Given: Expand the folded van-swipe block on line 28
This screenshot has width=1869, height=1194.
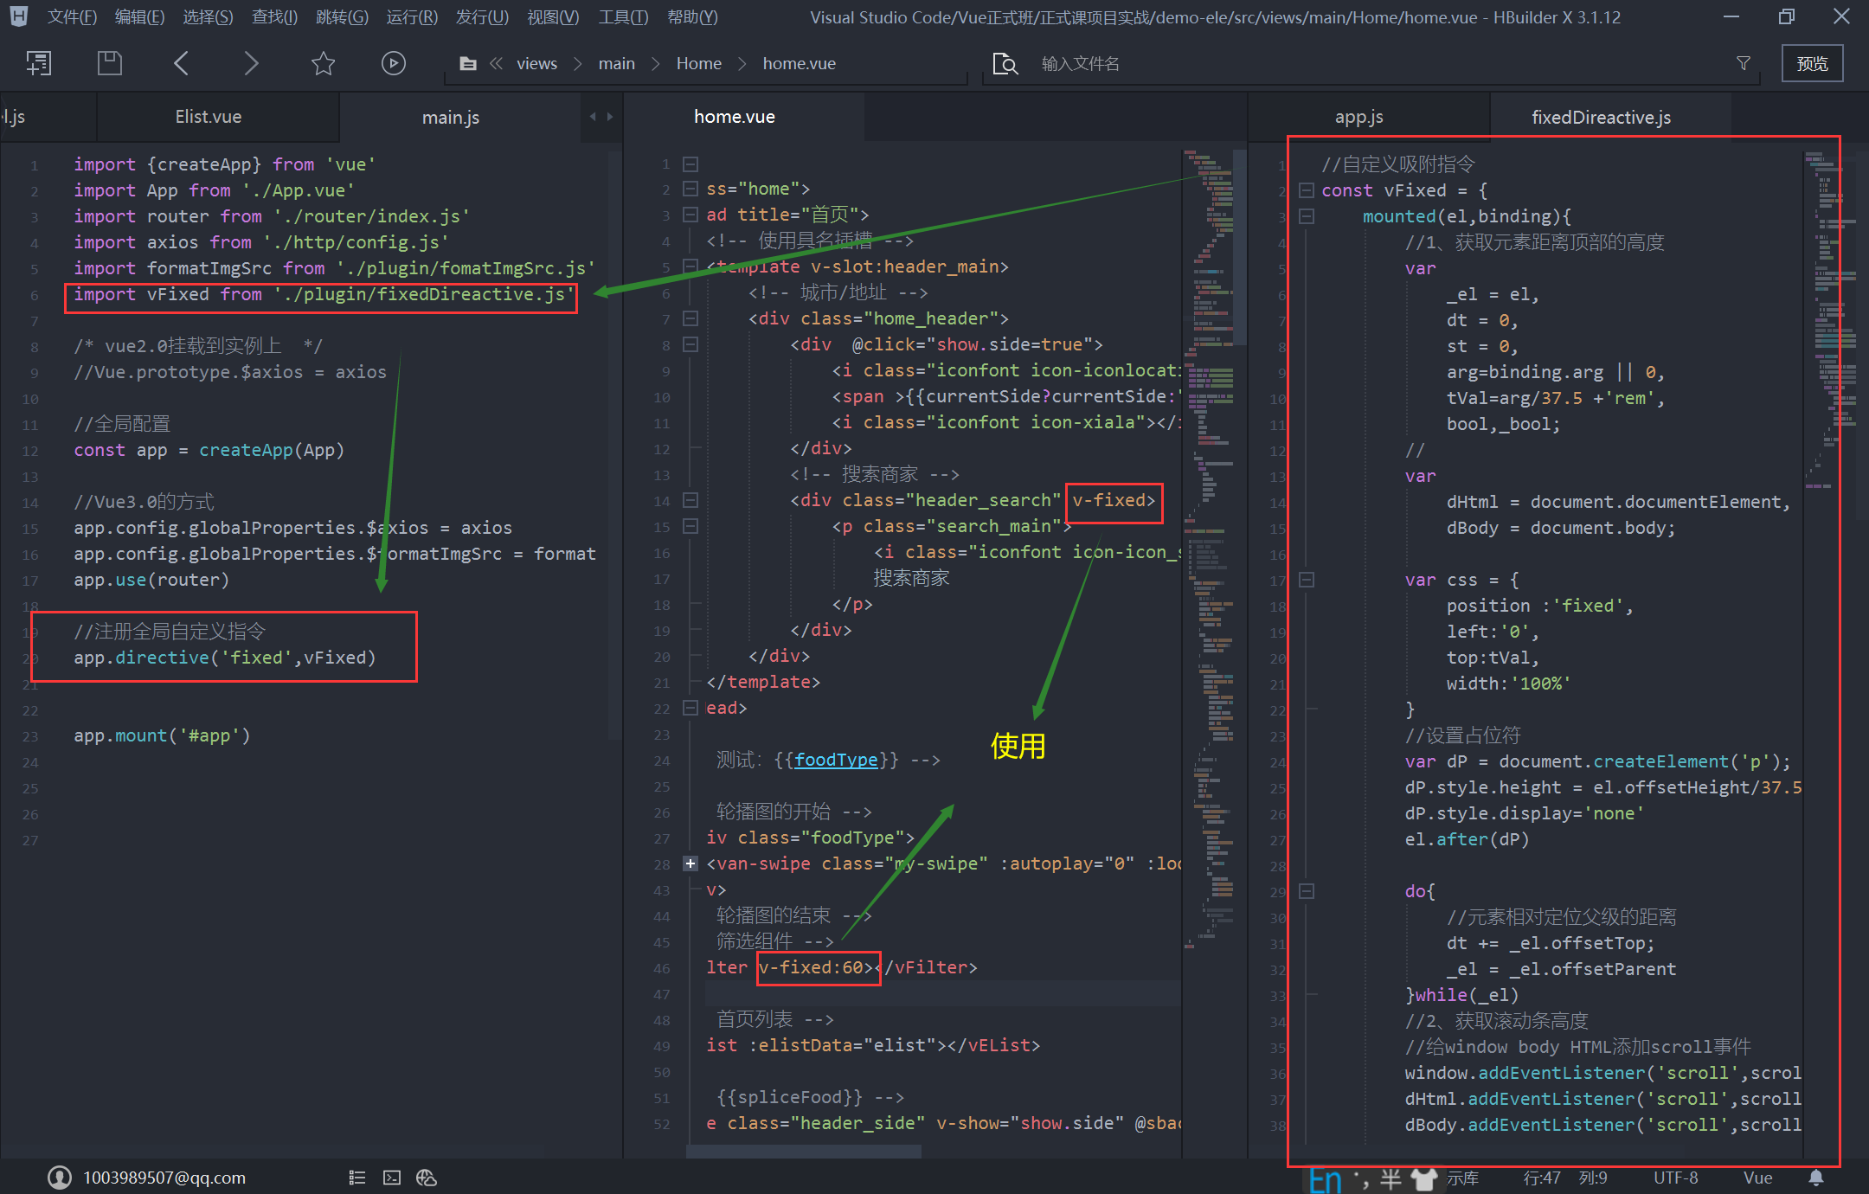Looking at the screenshot, I should (x=690, y=863).
